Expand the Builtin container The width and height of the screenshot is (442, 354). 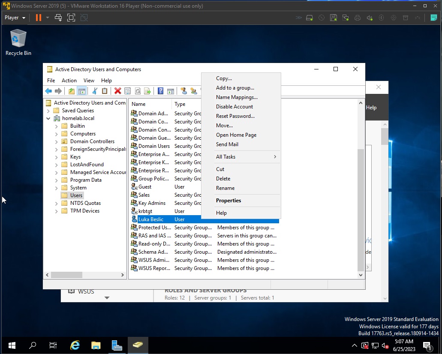pyautogui.click(x=57, y=126)
